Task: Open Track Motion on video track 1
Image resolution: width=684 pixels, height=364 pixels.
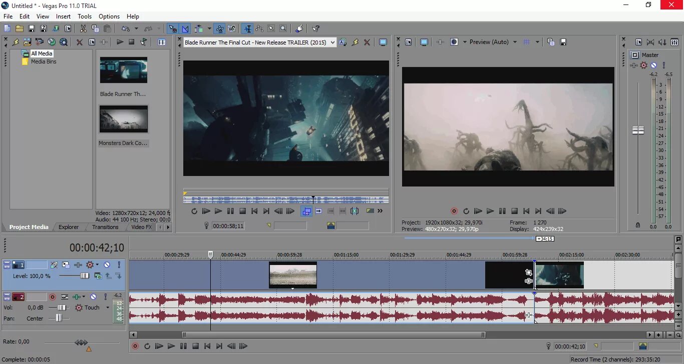Action: tap(66, 265)
